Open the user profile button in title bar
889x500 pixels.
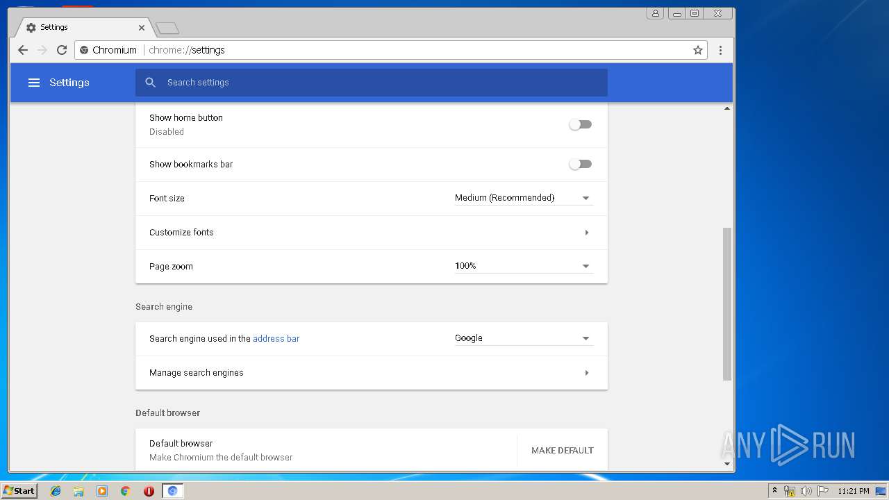(655, 13)
